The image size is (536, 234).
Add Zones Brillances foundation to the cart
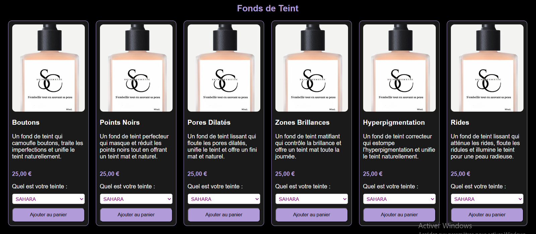point(312,215)
